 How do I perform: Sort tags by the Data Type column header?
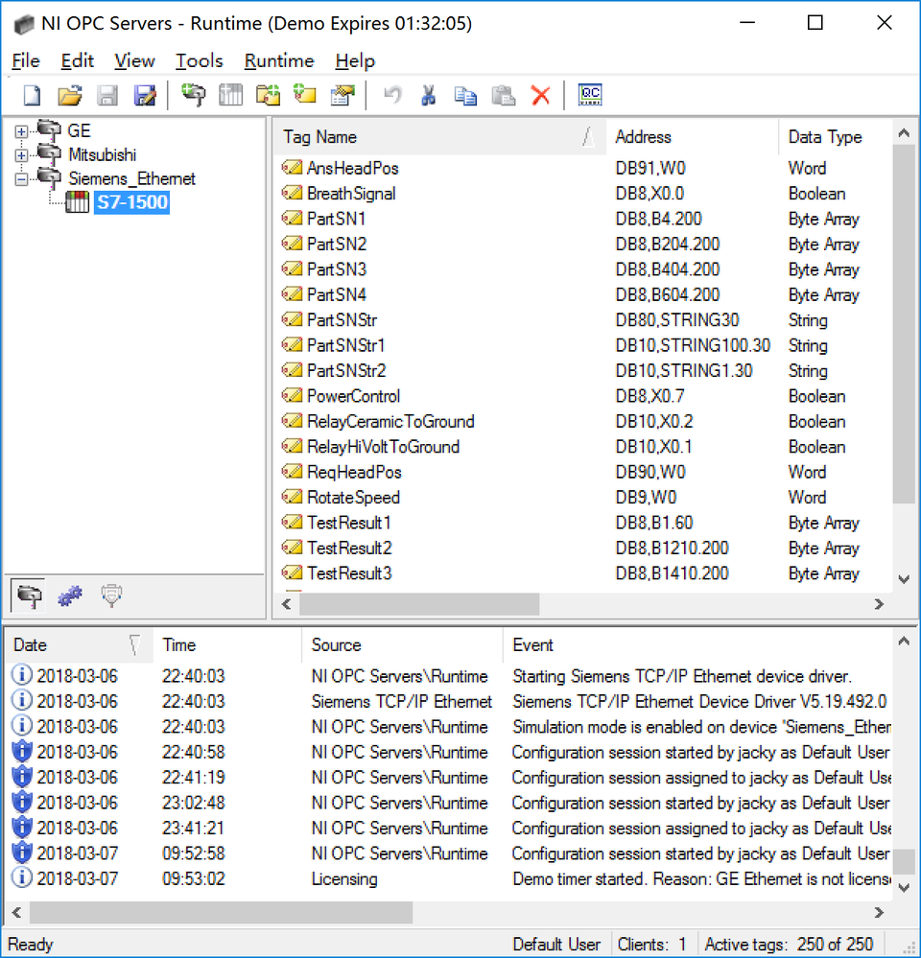coord(835,137)
